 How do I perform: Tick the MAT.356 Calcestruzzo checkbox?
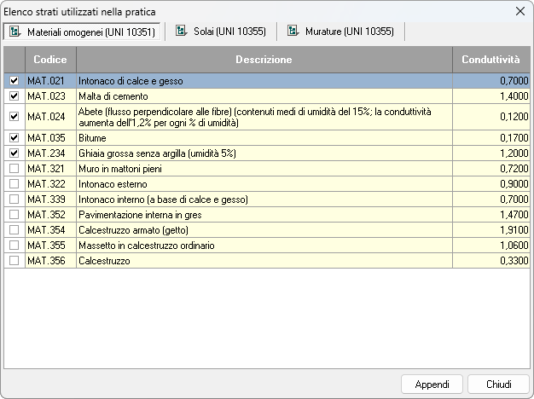pos(14,261)
